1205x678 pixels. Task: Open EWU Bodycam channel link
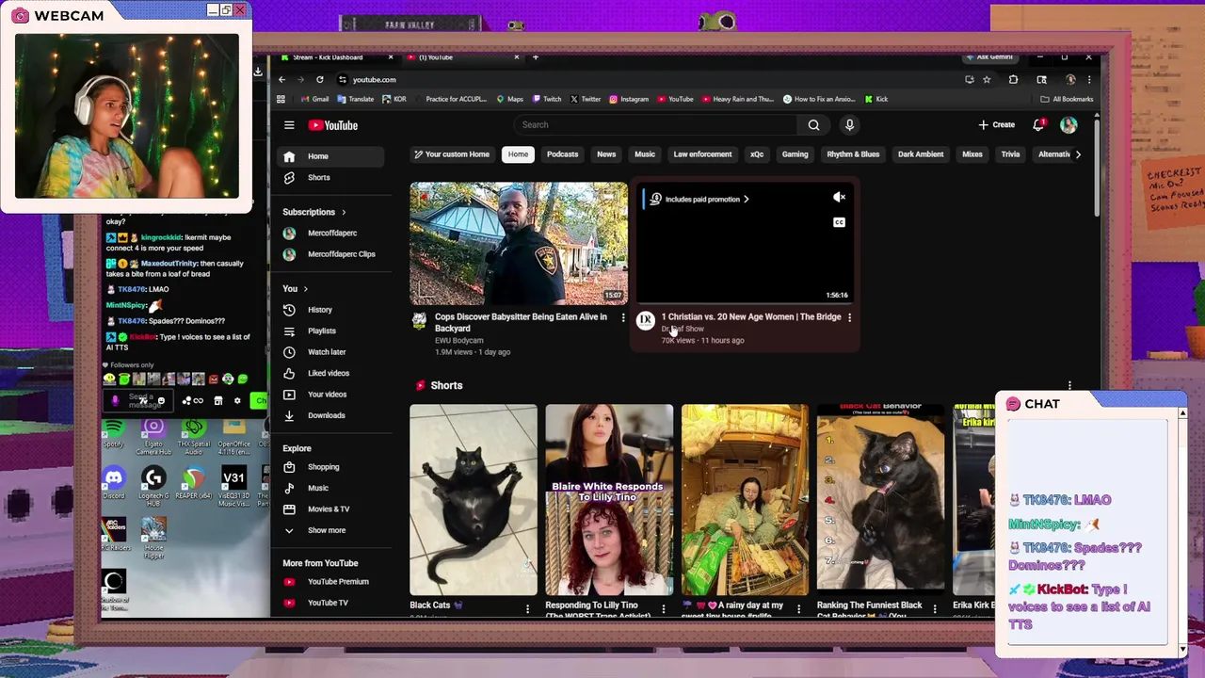point(458,340)
